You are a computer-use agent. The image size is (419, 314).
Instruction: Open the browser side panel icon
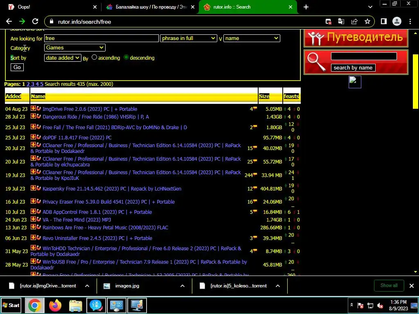click(384, 22)
